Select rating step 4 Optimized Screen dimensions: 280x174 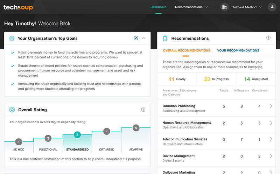point(107,132)
